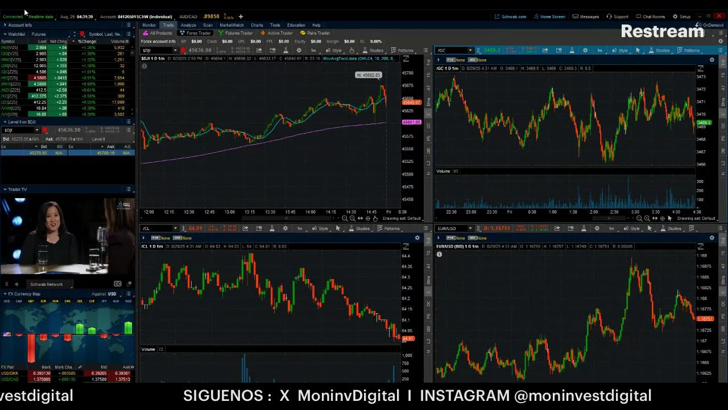This screenshot has height=410, width=728.
Task: Open $DJI chart Style menu
Action: (333, 50)
